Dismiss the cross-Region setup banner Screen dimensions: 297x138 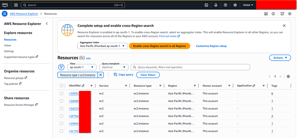(284, 26)
